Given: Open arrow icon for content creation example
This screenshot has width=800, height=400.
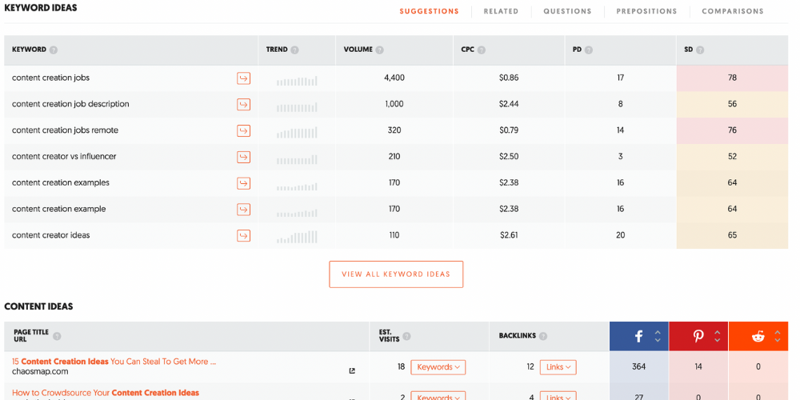Looking at the screenshot, I should click(x=244, y=209).
